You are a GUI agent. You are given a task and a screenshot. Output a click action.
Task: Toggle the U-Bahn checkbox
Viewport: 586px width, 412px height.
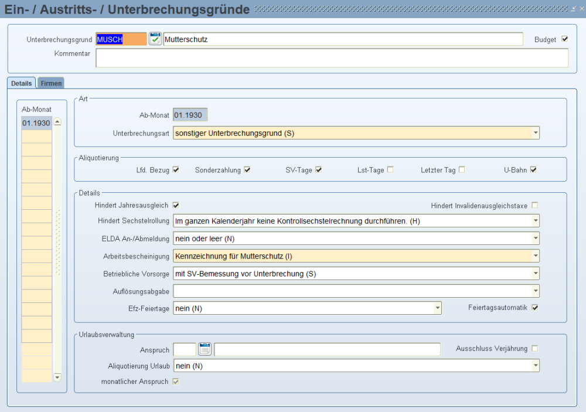coord(533,170)
